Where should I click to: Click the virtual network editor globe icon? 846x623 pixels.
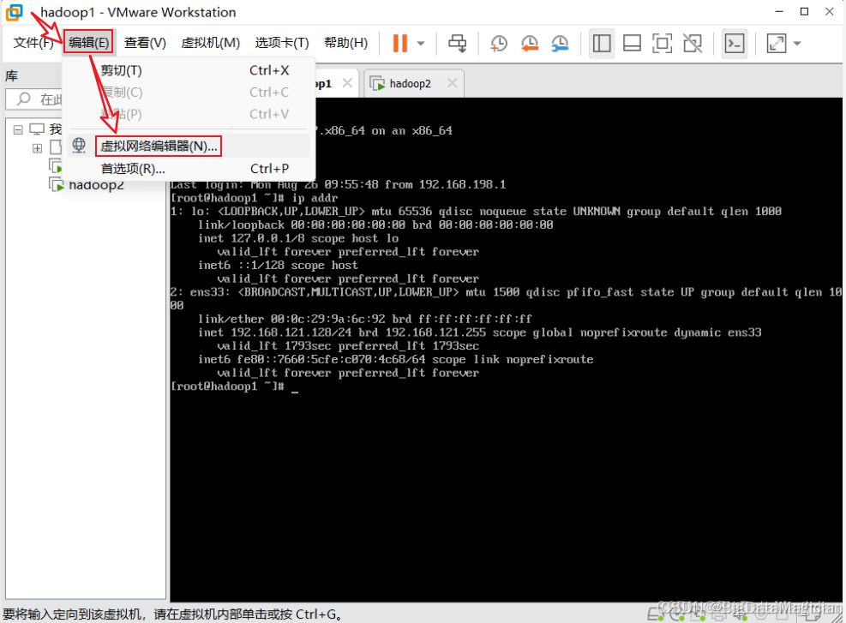[x=80, y=145]
